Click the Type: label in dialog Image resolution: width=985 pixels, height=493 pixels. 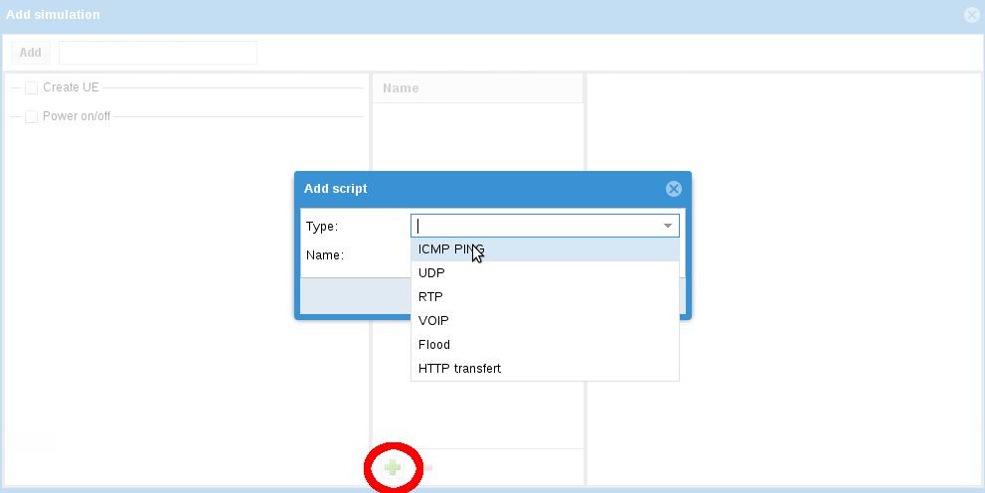pyautogui.click(x=322, y=226)
